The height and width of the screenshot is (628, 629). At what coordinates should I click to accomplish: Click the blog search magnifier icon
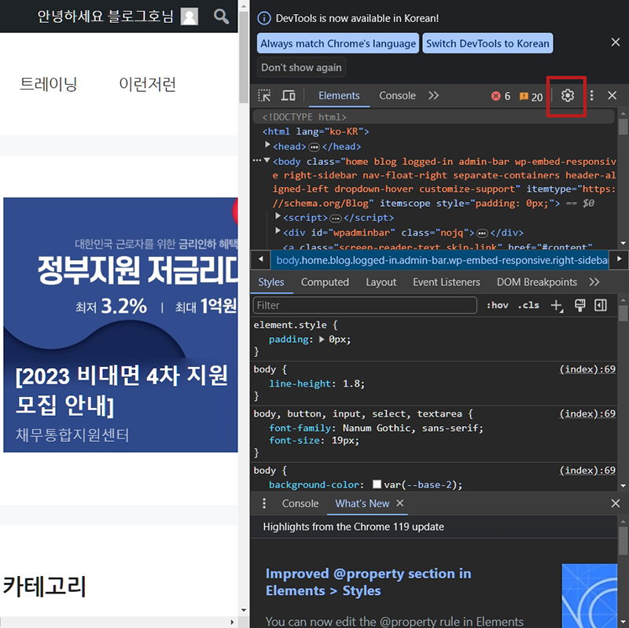pos(221,17)
